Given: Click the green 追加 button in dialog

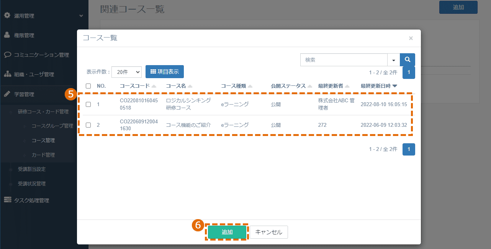Looking at the screenshot, I should coord(227,232).
